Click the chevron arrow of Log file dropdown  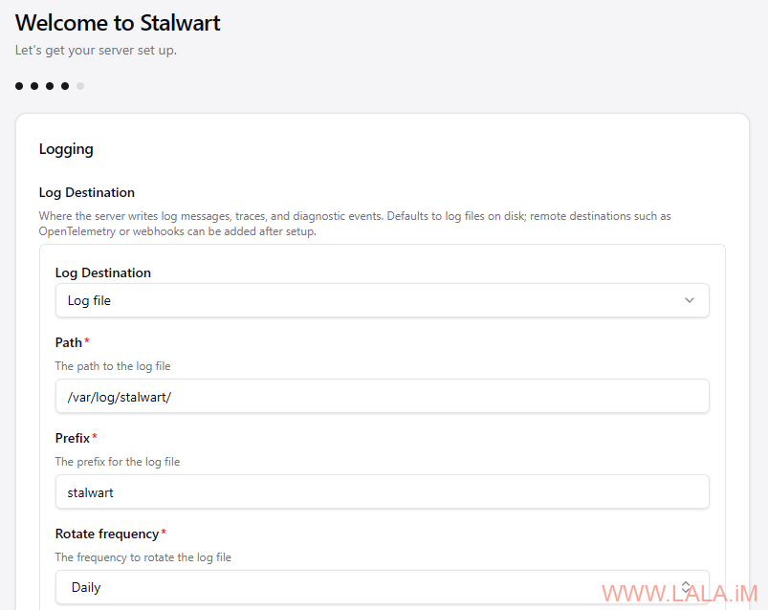690,300
